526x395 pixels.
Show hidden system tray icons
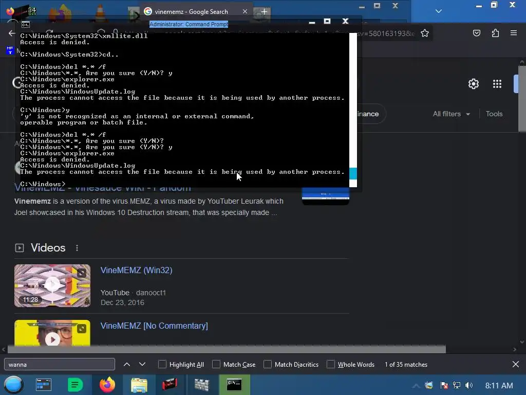point(416,386)
